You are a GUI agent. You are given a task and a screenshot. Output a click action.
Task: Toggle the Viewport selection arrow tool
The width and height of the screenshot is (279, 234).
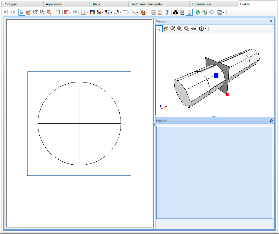tap(159, 29)
